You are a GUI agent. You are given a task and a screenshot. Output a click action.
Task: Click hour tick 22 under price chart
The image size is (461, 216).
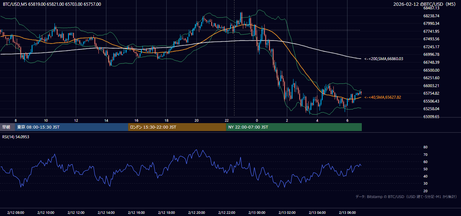tap(227, 120)
